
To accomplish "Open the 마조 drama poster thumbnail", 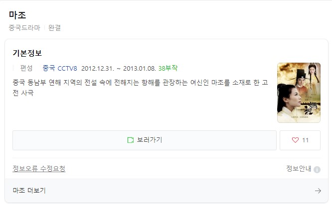I will (299, 93).
